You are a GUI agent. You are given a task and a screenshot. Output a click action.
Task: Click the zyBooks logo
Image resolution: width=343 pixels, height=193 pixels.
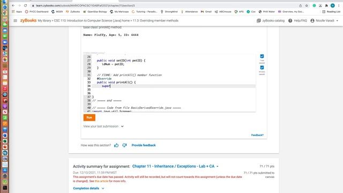pos(28,20)
